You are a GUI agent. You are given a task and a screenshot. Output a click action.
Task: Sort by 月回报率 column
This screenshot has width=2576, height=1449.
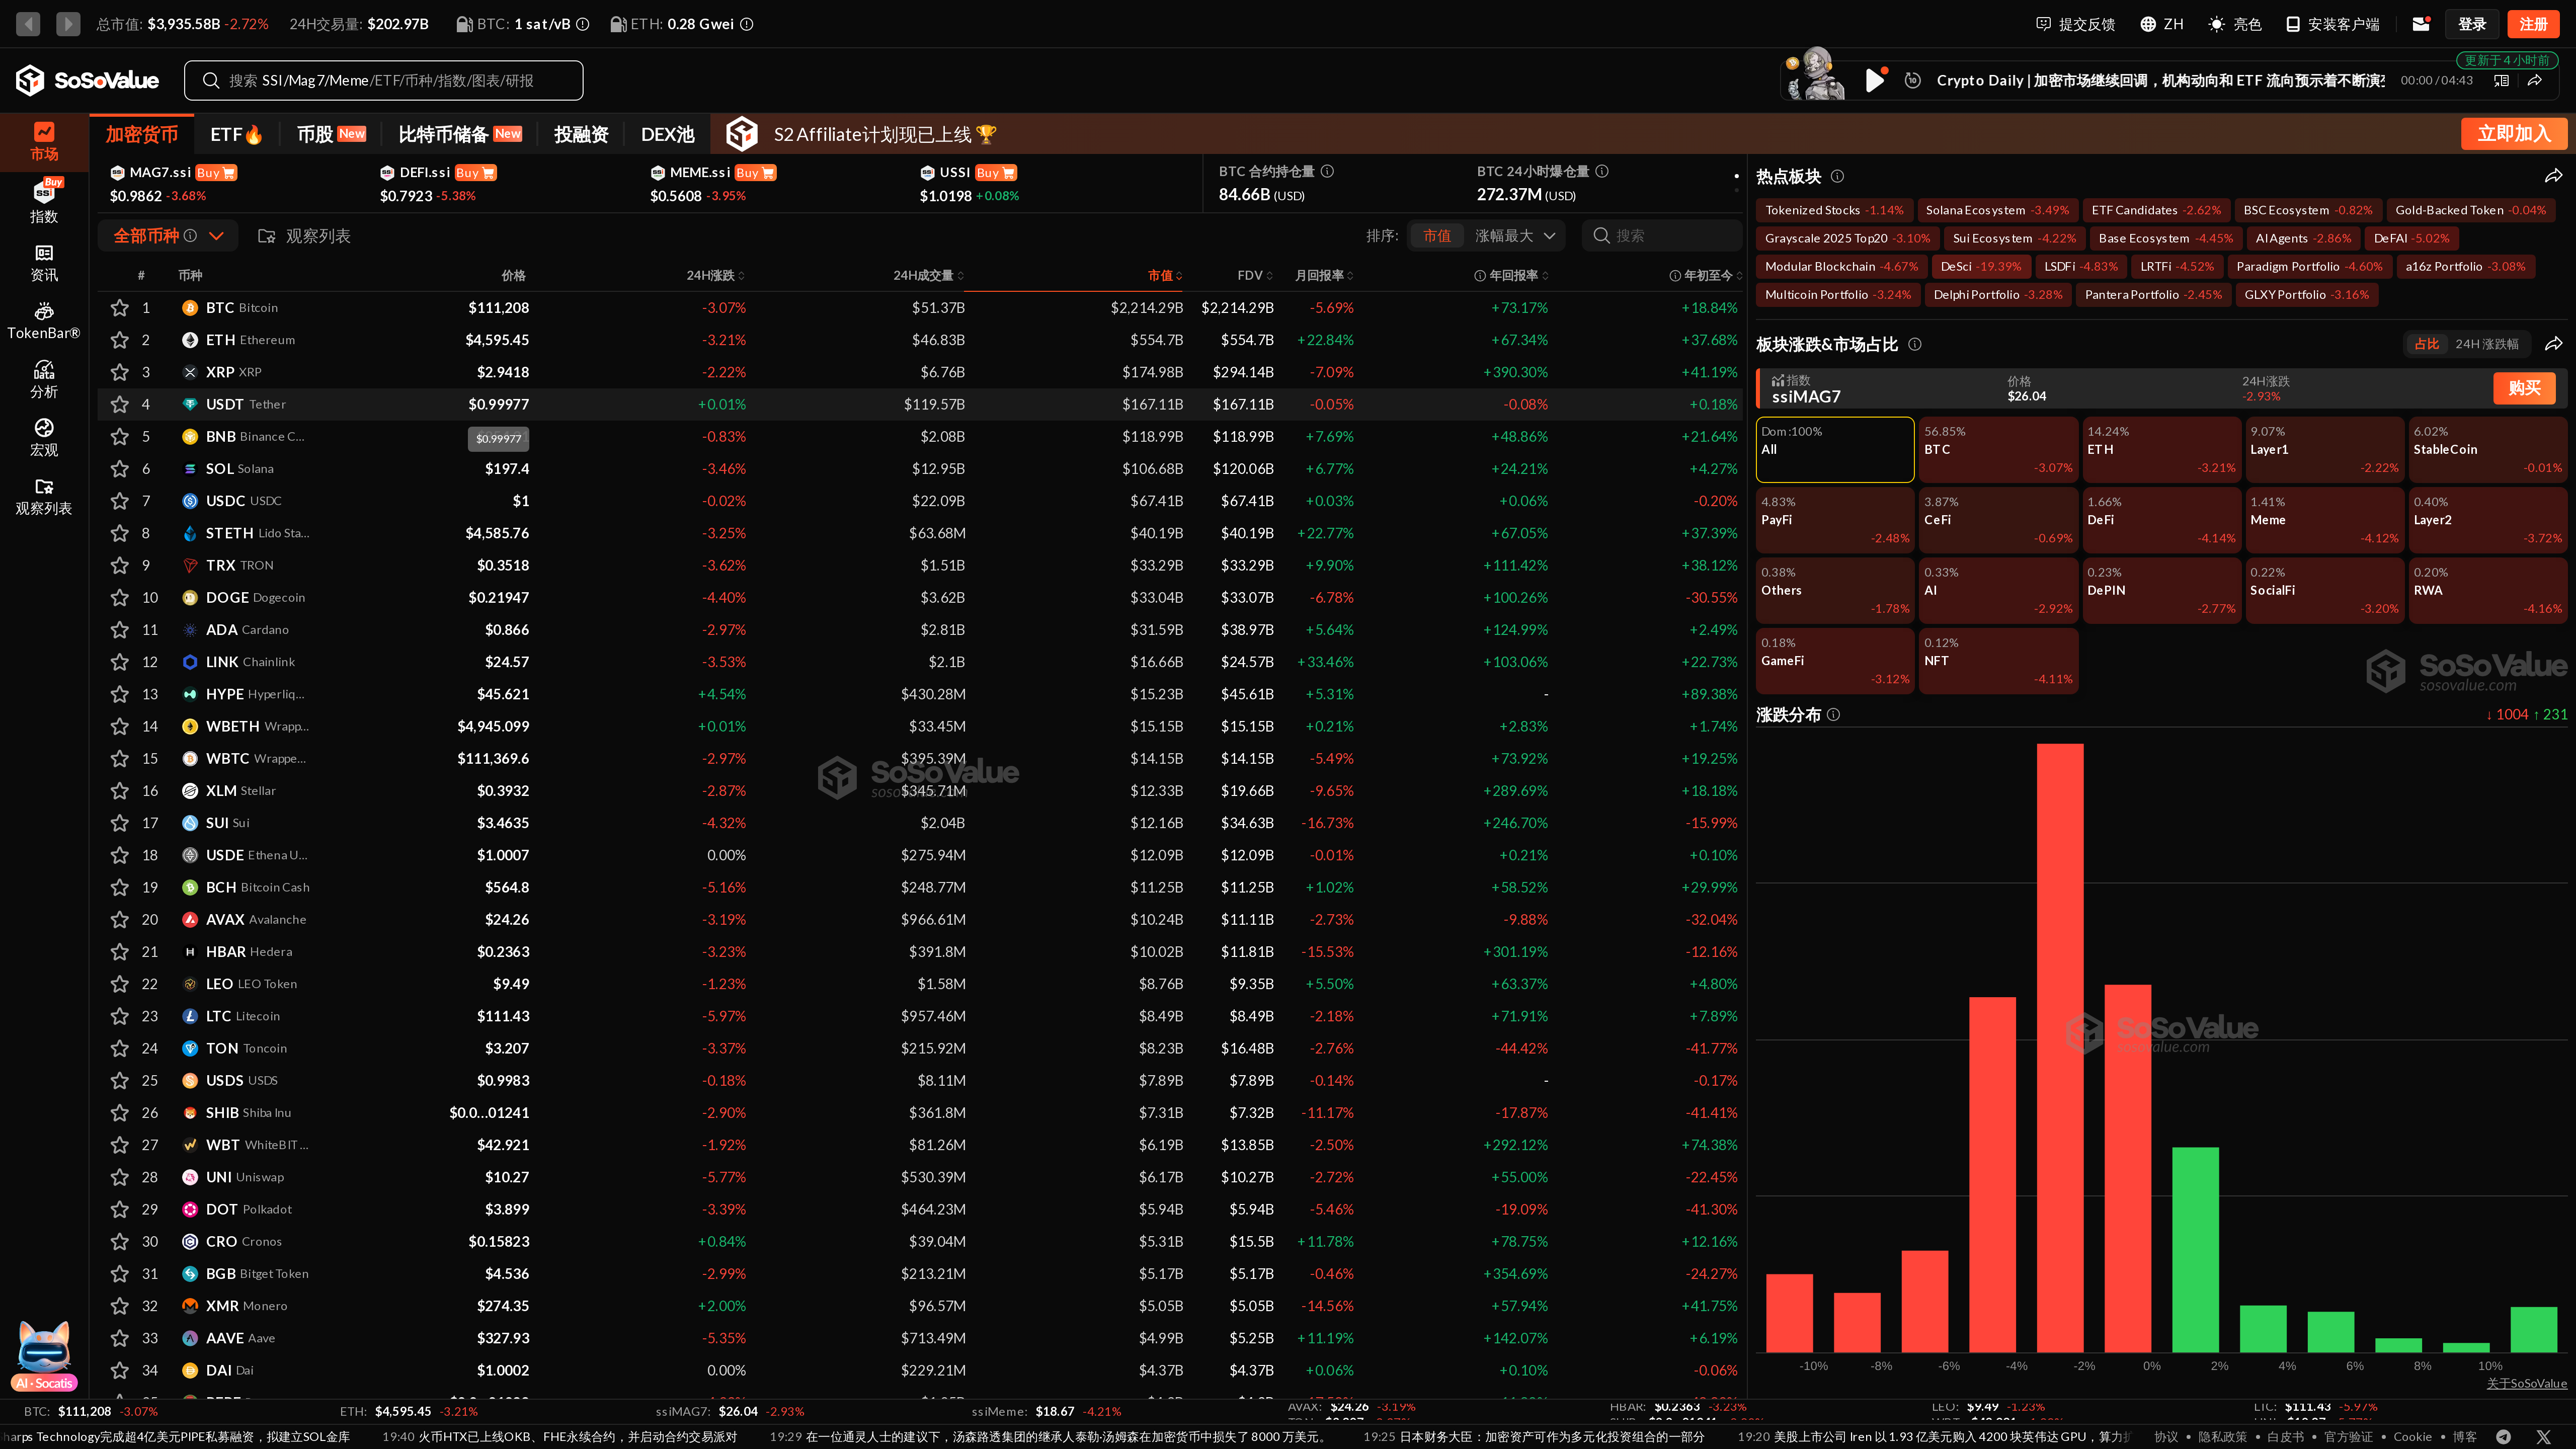pyautogui.click(x=1324, y=275)
